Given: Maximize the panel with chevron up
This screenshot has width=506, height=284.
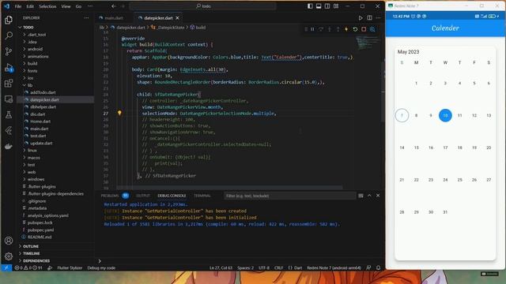Looking at the screenshot, I should (x=369, y=196).
